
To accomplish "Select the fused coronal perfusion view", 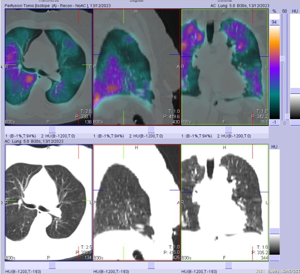I will pos(225,67).
